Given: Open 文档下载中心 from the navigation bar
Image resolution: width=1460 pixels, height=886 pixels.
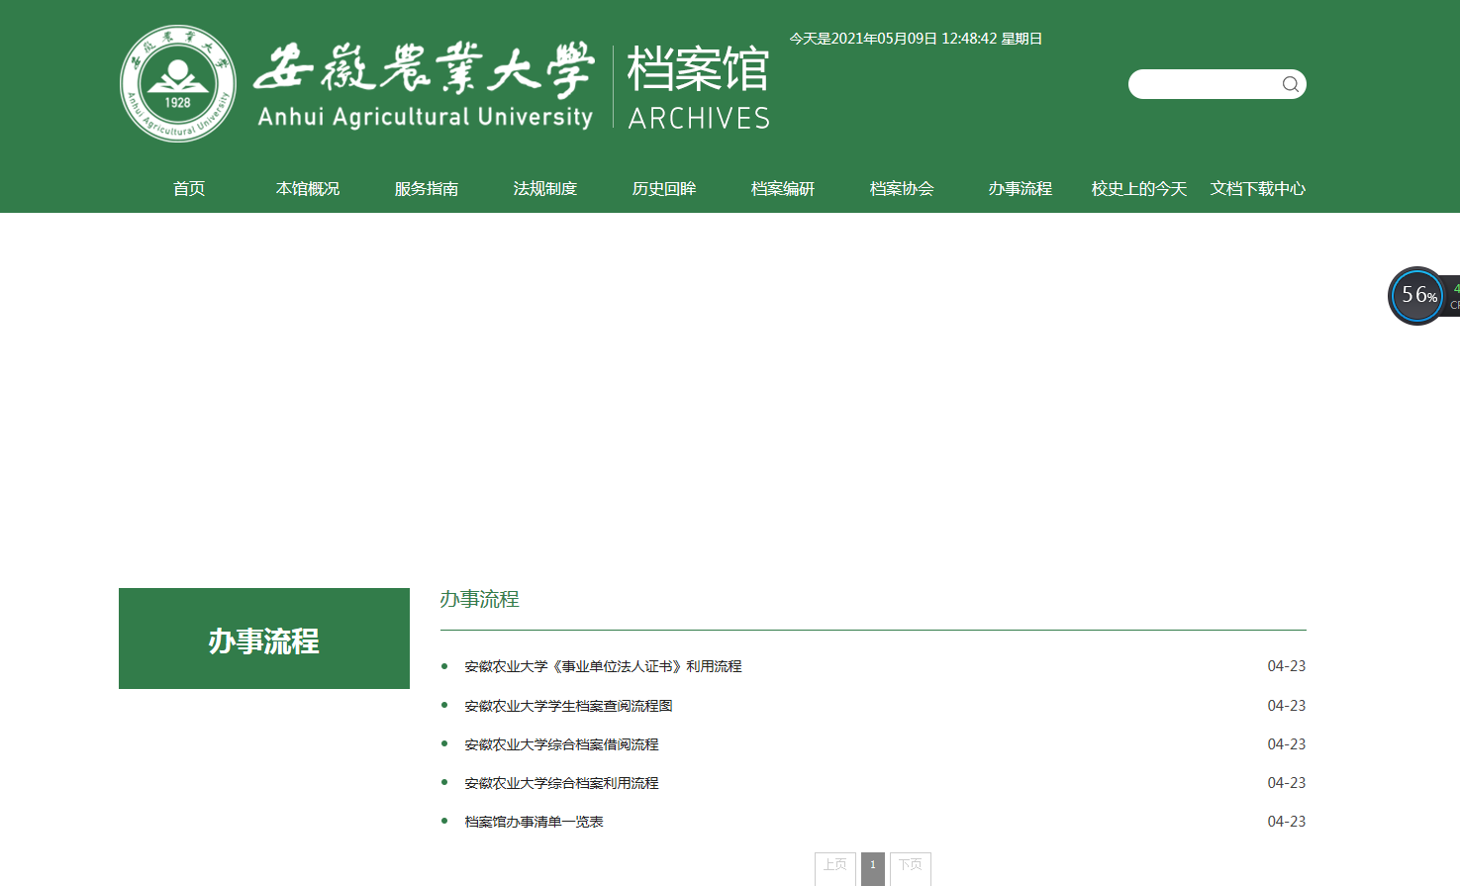Looking at the screenshot, I should [x=1258, y=188].
